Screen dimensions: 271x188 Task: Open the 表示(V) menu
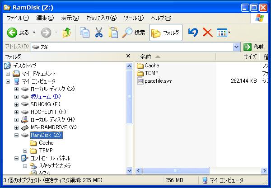[70, 18]
